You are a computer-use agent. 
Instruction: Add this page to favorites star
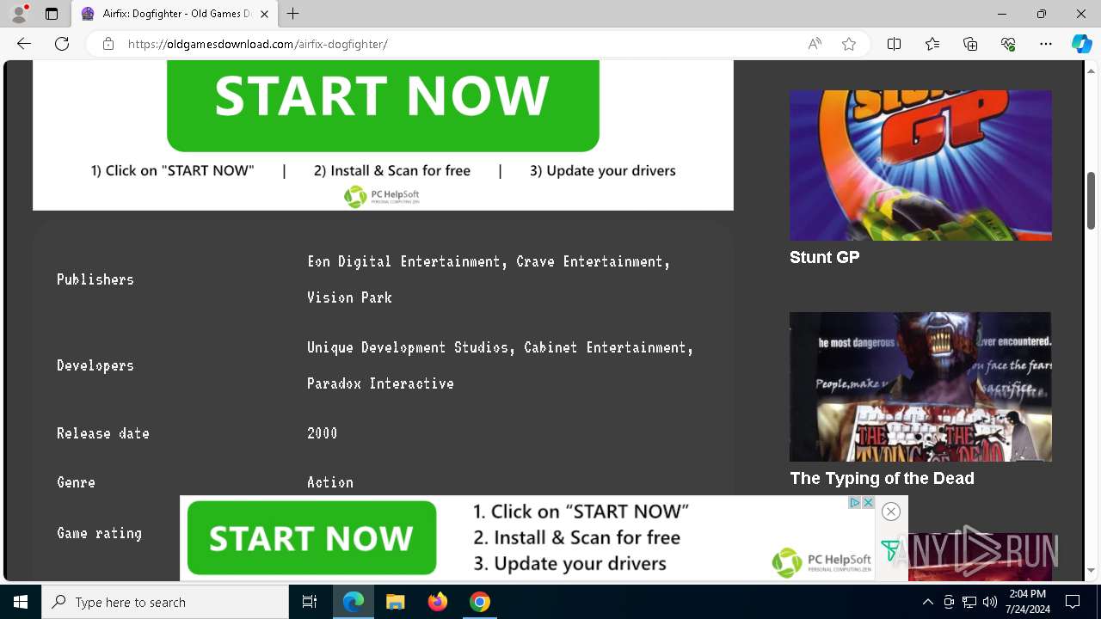coord(849,44)
